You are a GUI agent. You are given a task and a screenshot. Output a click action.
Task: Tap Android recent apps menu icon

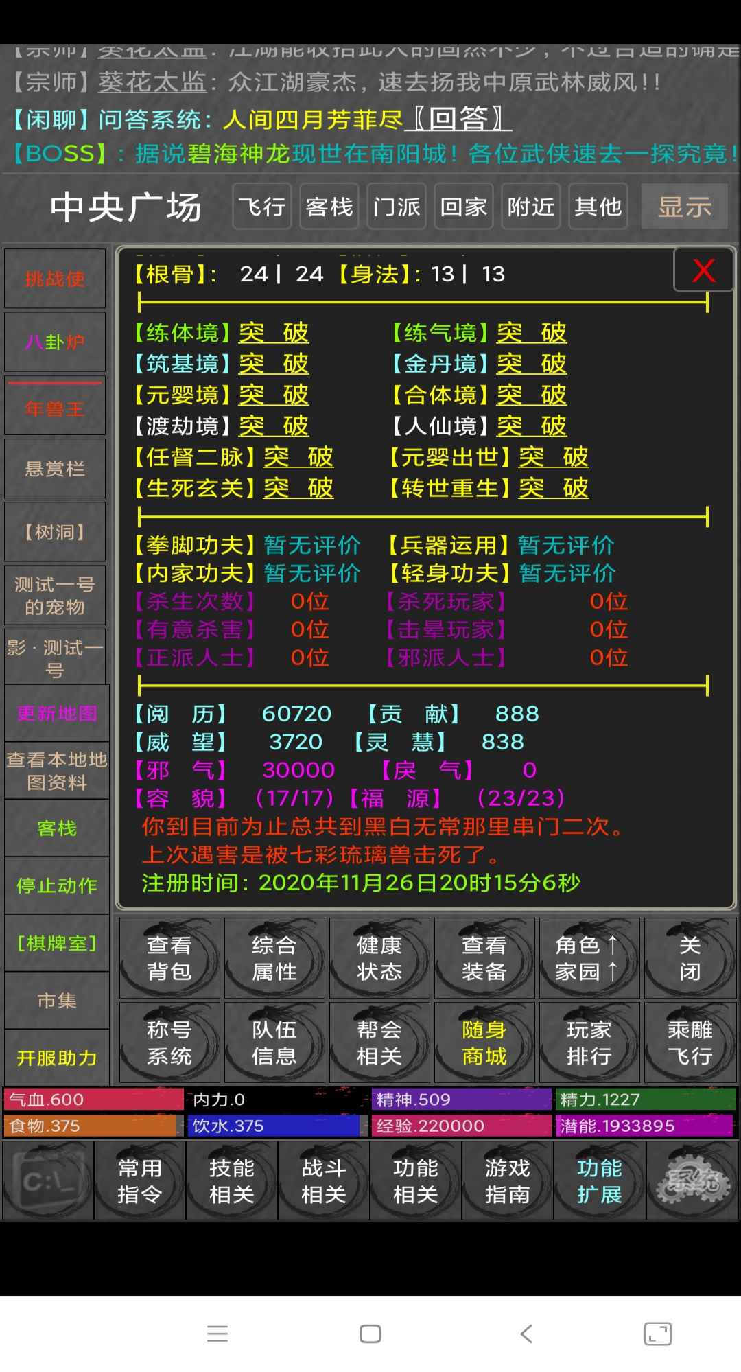pyautogui.click(x=217, y=1334)
